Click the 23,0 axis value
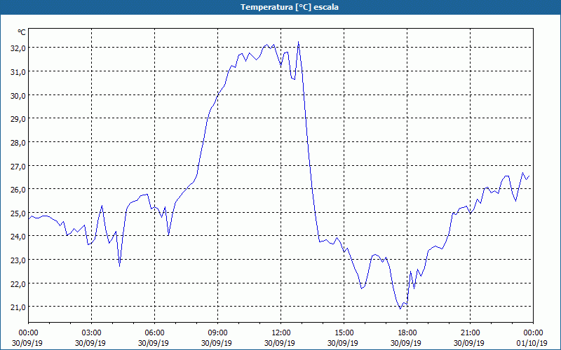Screen dimensions: 561x350 tap(18, 260)
